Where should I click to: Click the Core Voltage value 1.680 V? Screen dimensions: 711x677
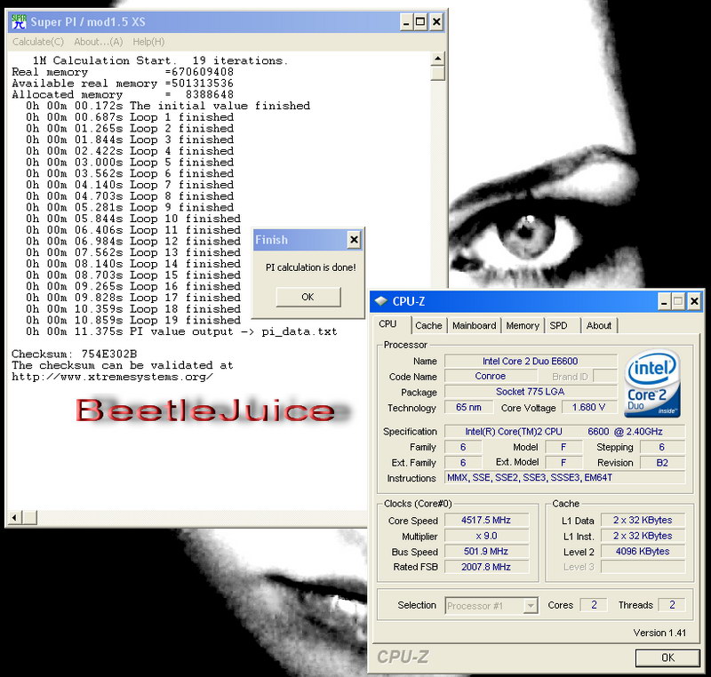589,408
